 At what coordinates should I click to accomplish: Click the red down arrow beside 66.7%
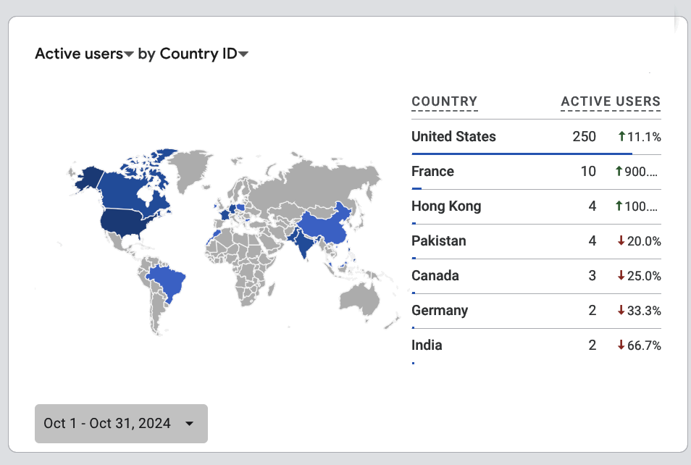pyautogui.click(x=621, y=345)
